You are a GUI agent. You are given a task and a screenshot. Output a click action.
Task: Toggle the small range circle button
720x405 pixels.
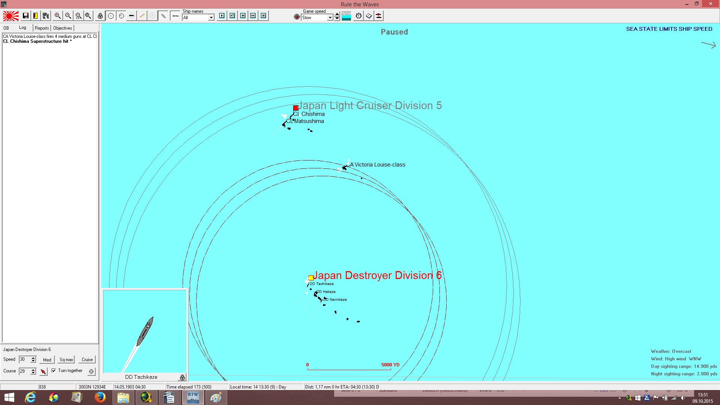pos(121,16)
